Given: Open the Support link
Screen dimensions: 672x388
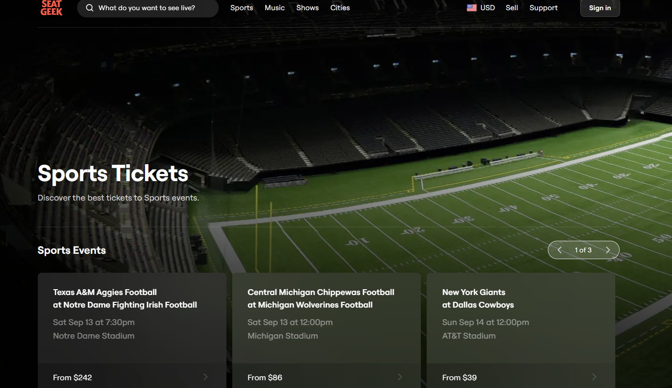Looking at the screenshot, I should 544,8.
